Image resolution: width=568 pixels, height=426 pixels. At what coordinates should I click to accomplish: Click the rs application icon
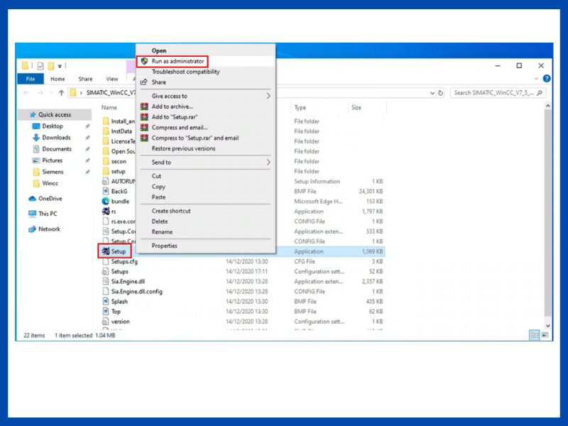coord(105,211)
